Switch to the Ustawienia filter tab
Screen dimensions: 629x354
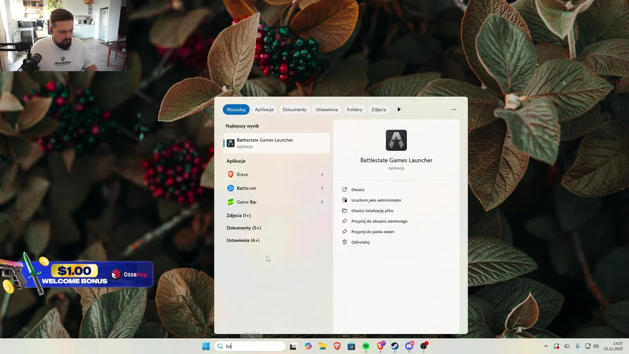tap(326, 110)
